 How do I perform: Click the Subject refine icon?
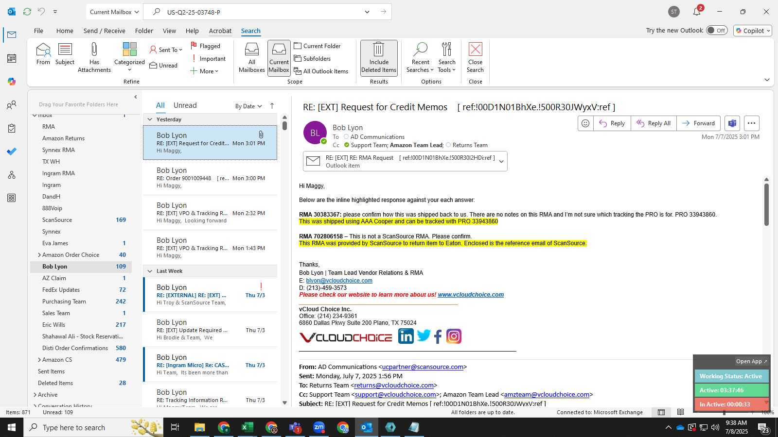coord(65,53)
